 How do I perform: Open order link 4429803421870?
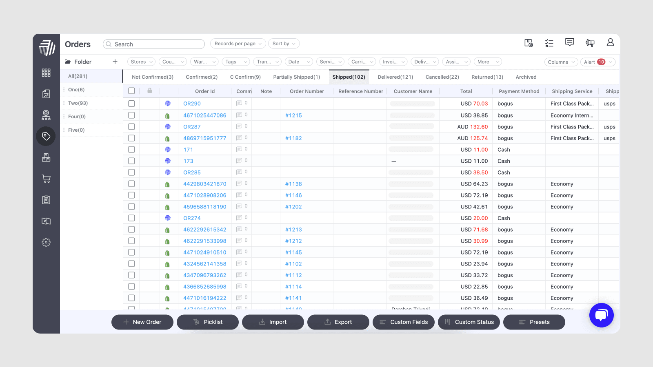point(204,184)
